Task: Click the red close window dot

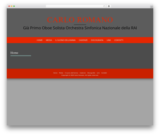Action: [x=9, y=6]
